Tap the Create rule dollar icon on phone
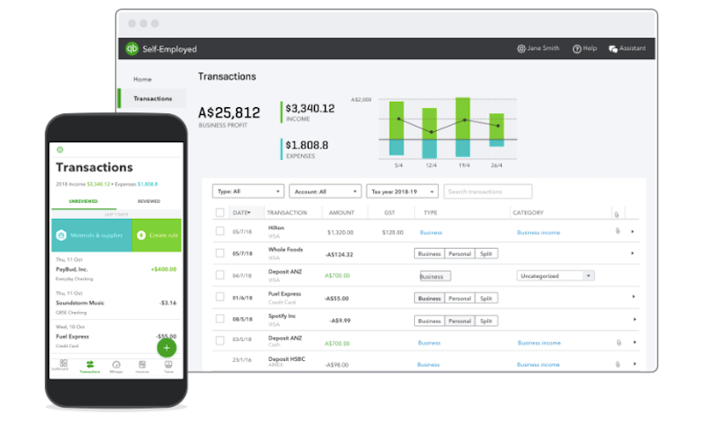The height and width of the screenshot is (427, 702). coord(141,235)
